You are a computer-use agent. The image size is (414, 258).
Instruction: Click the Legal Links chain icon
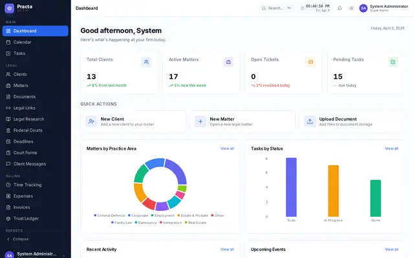[x=8, y=108]
